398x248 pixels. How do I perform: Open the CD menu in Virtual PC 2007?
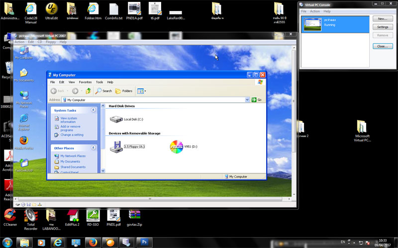point(40,42)
